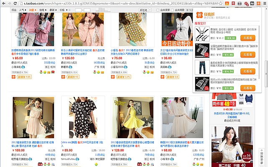Open the 332条评论 reviews link

49,63
